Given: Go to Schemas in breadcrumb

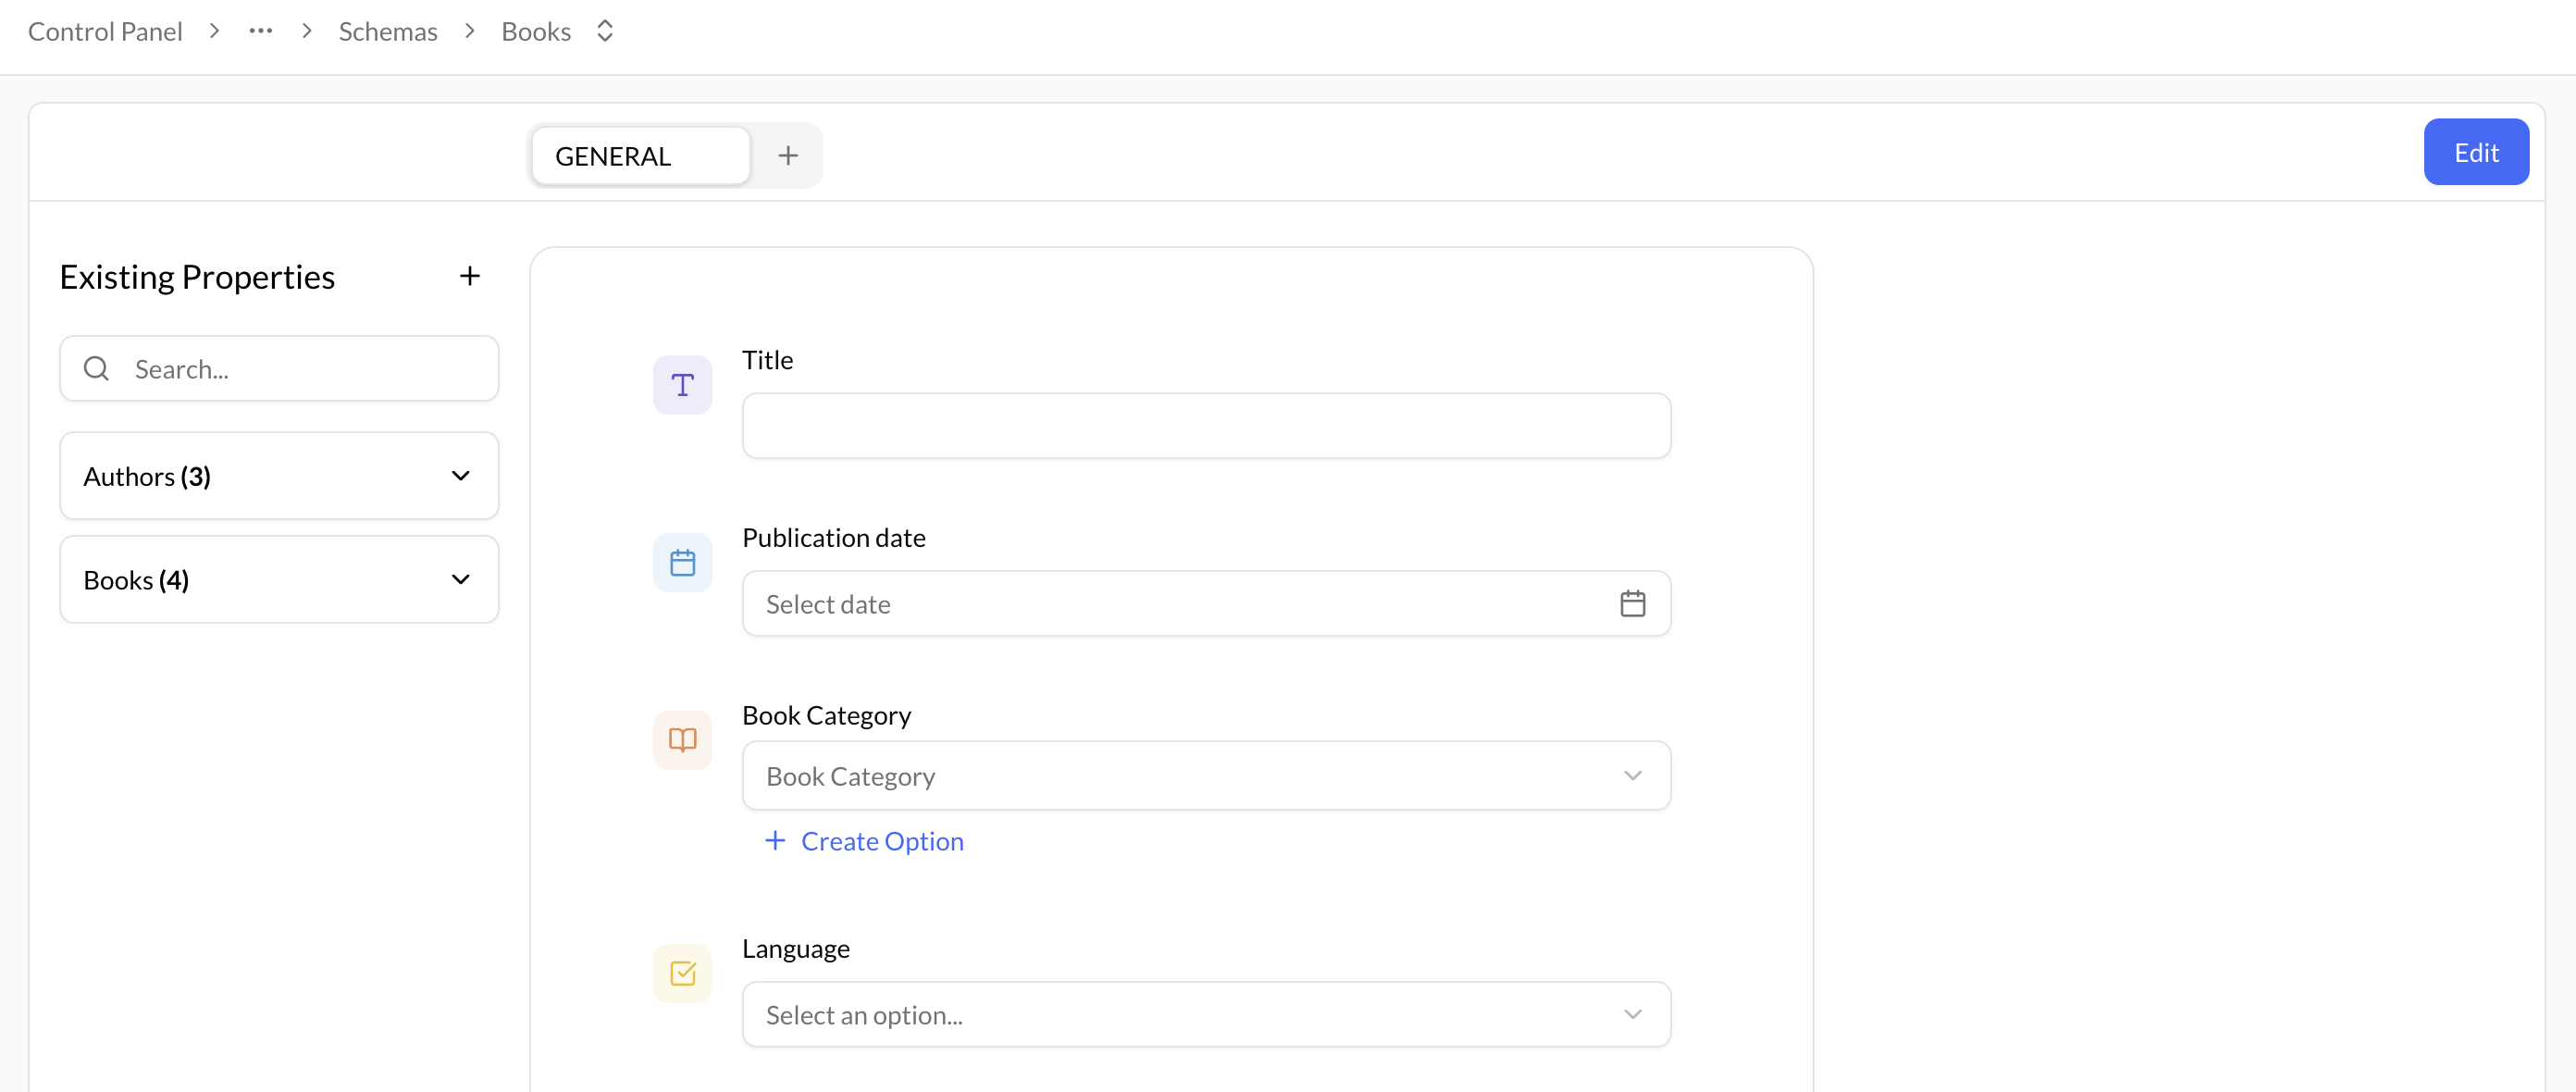Looking at the screenshot, I should pos(388,32).
